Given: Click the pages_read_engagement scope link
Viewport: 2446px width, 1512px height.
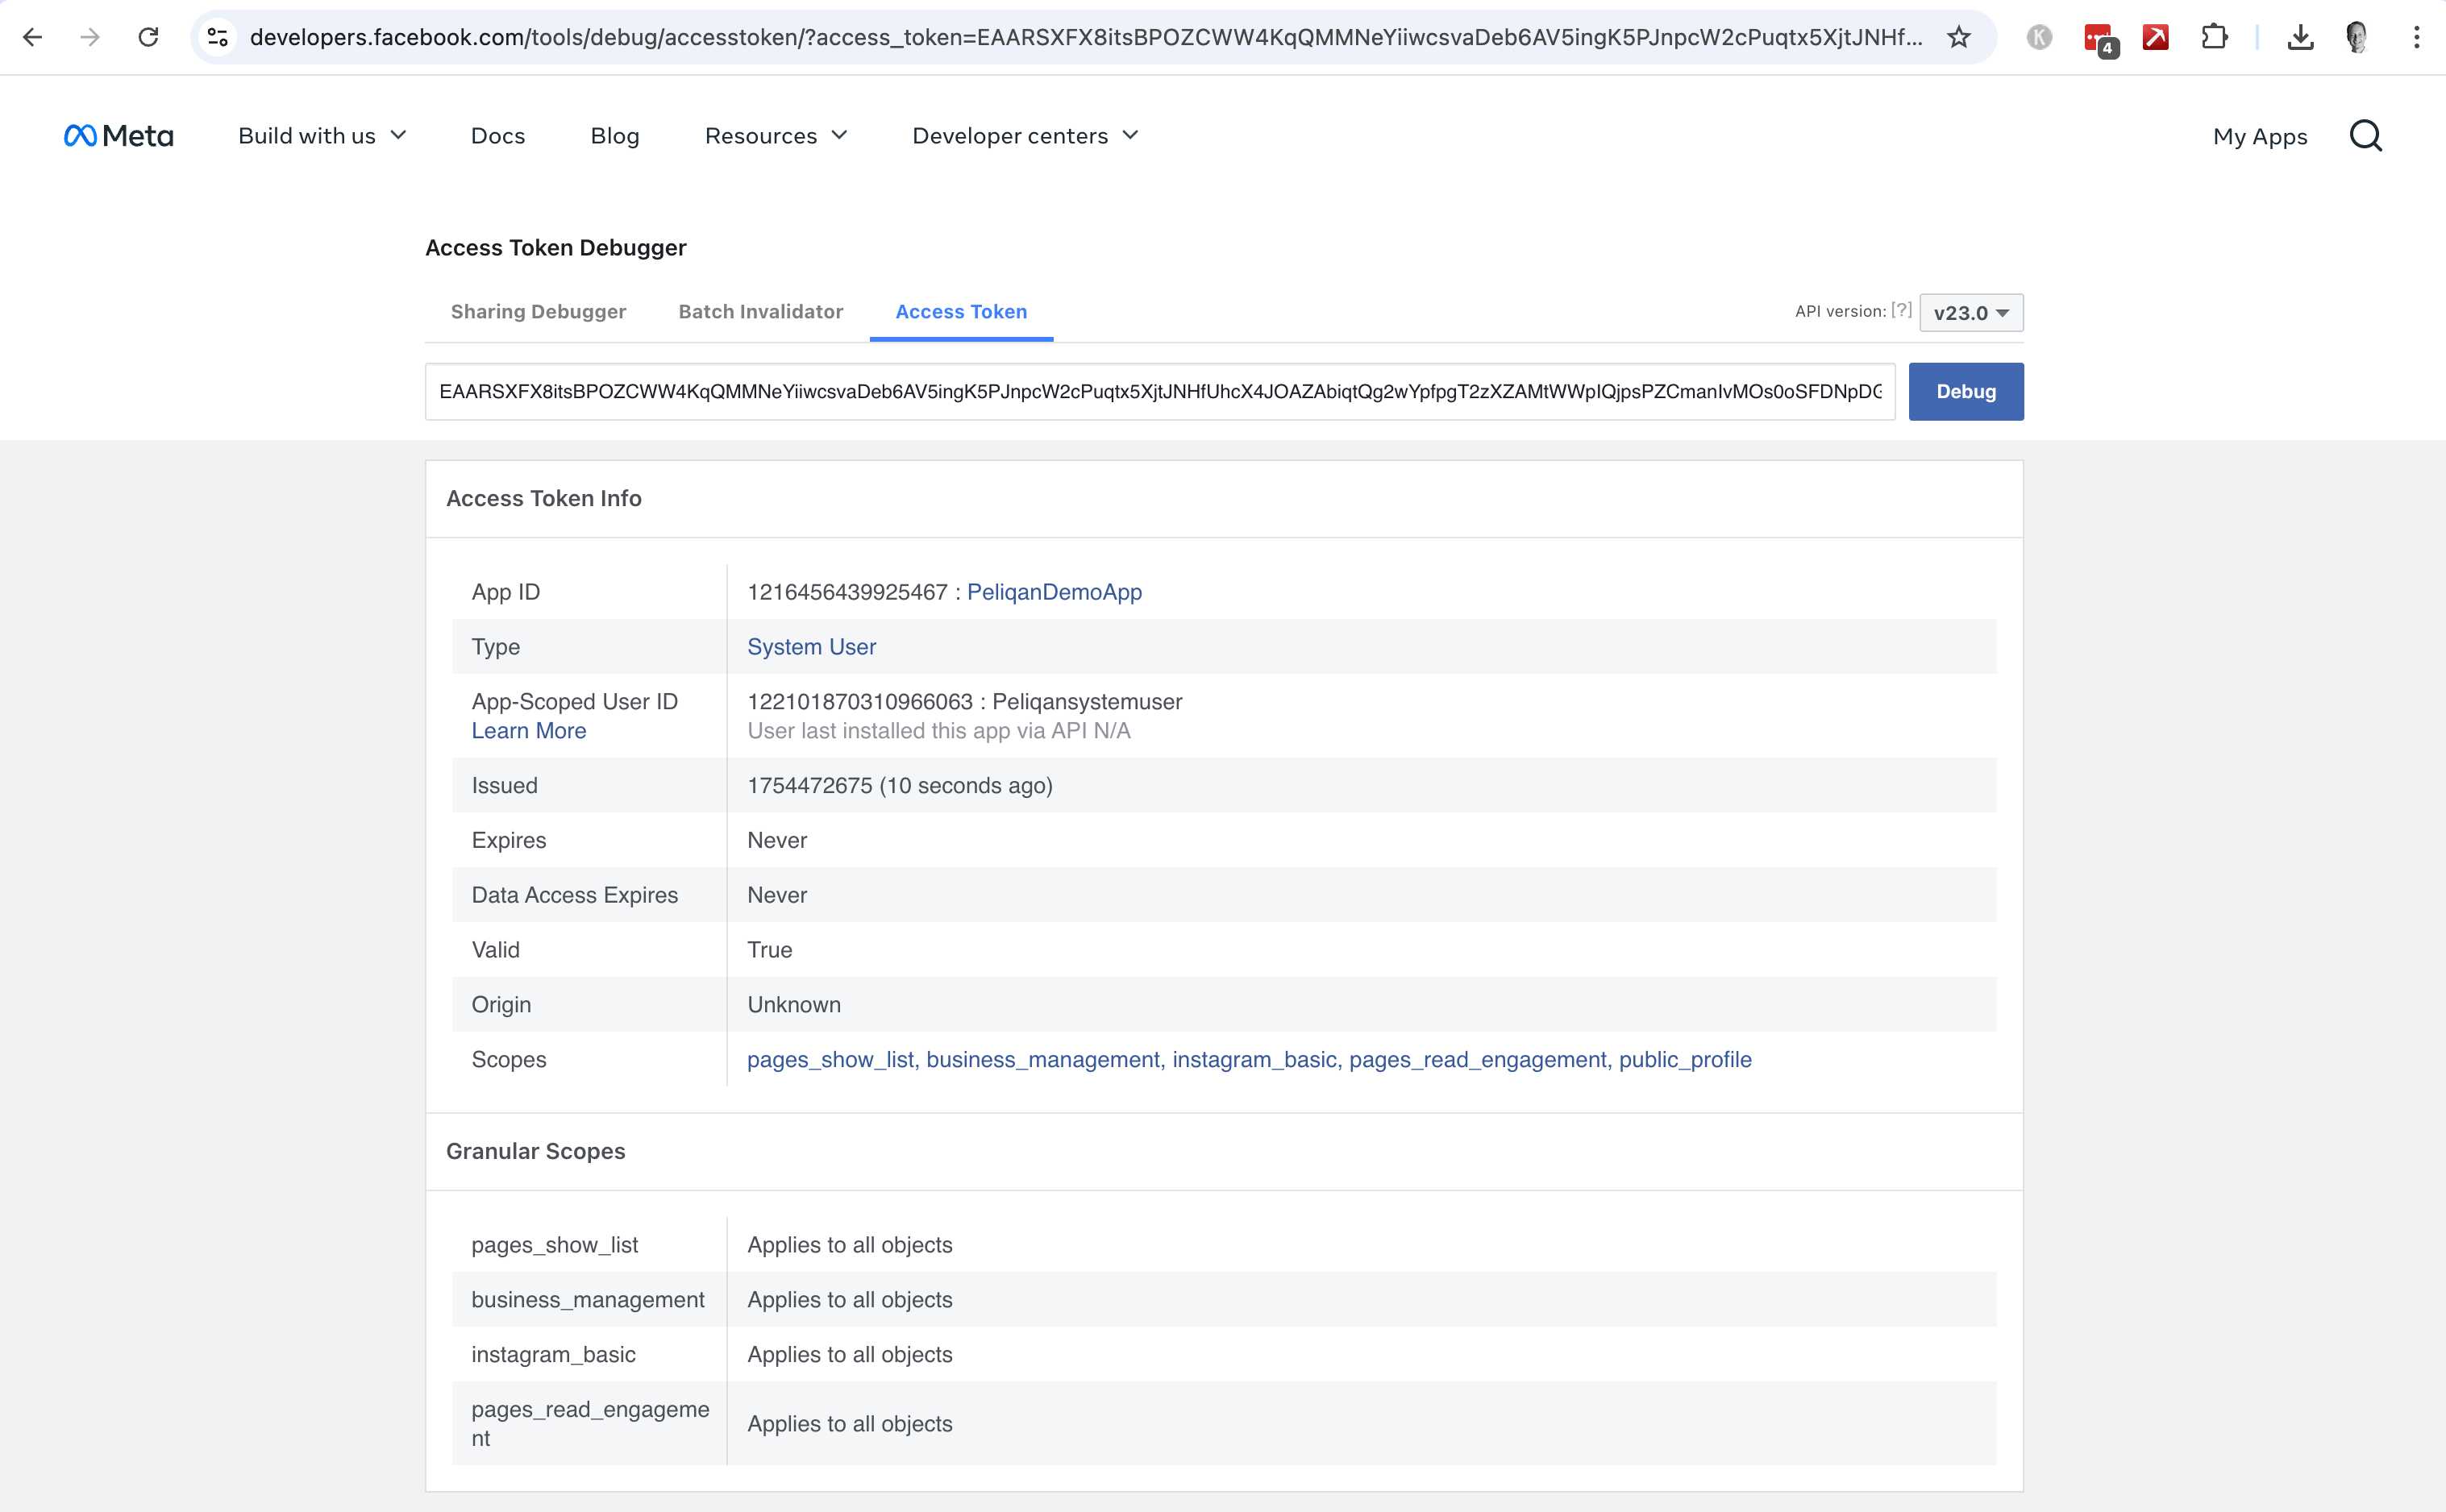Looking at the screenshot, I should (1477, 1060).
